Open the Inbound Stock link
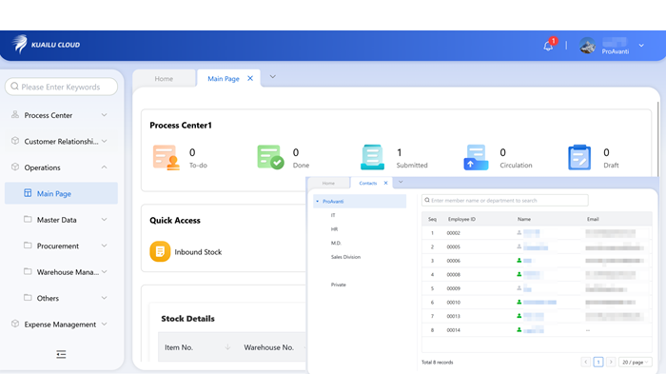The image size is (666, 374). [198, 252]
